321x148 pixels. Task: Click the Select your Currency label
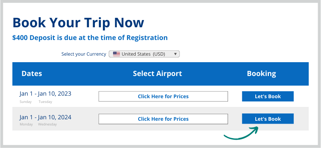pyautogui.click(x=84, y=54)
